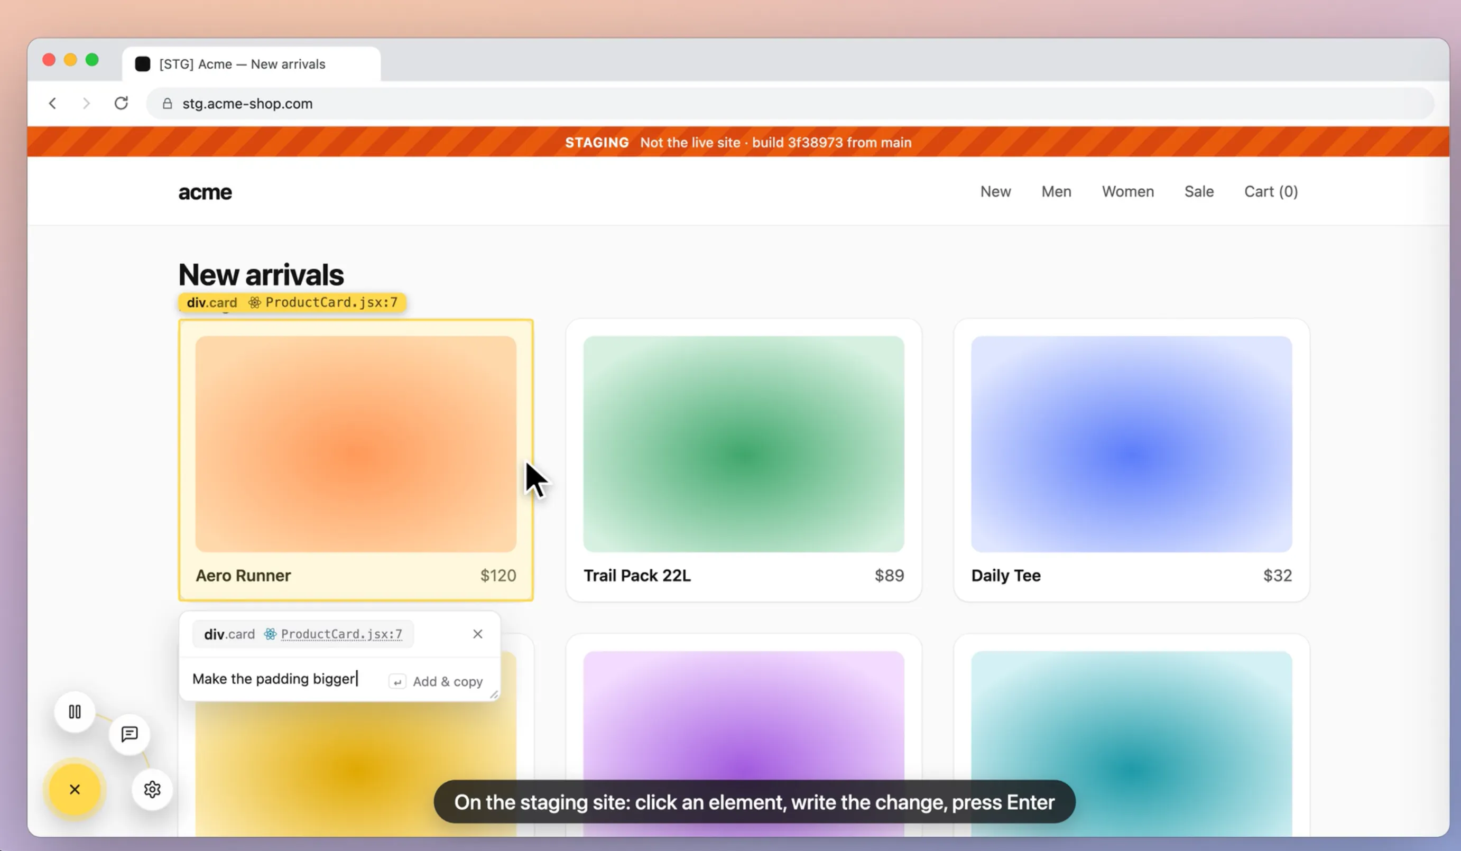Click the lock icon in address bar

point(168,103)
